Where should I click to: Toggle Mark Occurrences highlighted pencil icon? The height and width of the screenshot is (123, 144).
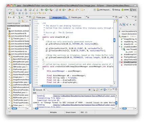[13, 13]
